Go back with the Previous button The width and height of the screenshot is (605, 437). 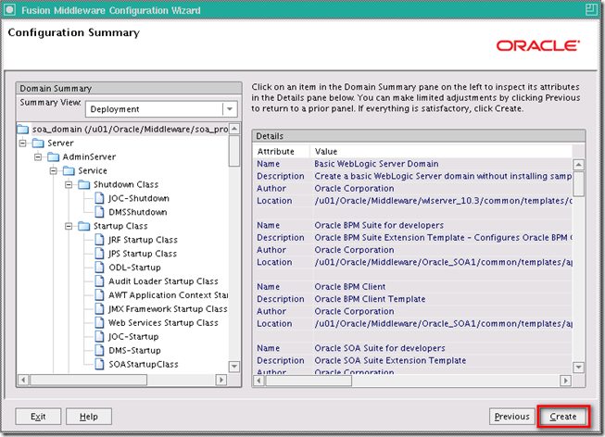pos(512,417)
